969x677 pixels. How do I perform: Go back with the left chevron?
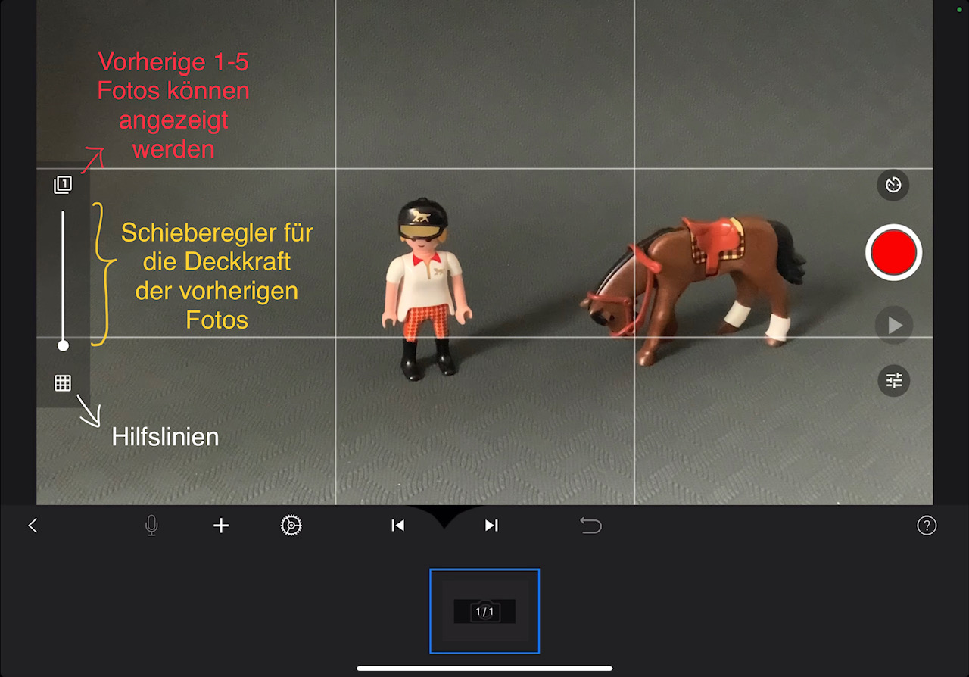[33, 526]
